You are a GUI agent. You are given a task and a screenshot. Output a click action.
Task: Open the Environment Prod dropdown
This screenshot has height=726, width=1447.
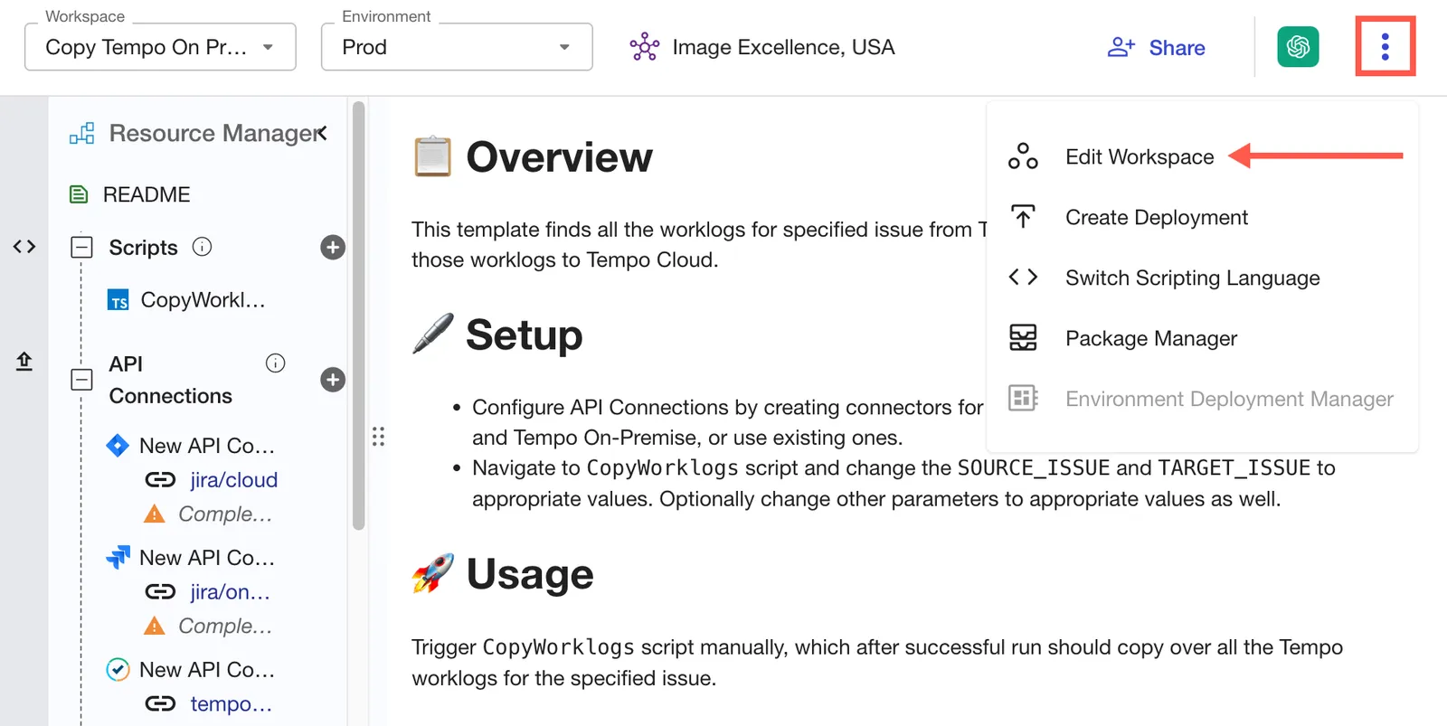pyautogui.click(x=457, y=47)
